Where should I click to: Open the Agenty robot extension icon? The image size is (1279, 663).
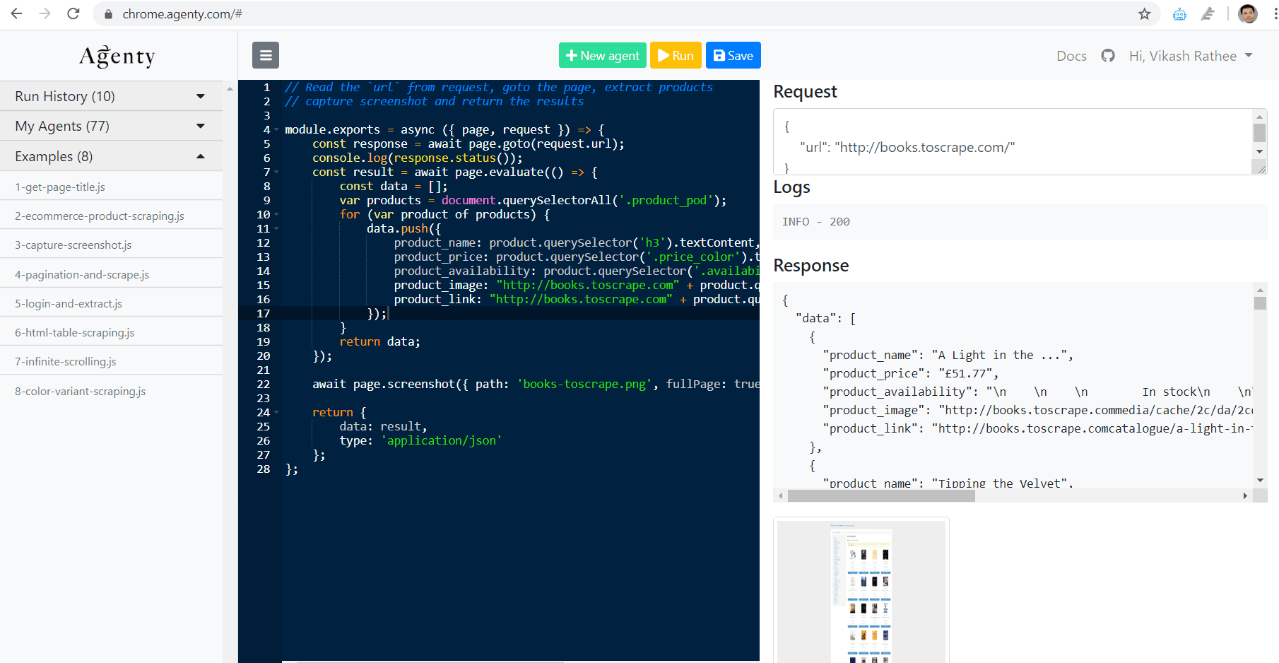(x=1179, y=14)
